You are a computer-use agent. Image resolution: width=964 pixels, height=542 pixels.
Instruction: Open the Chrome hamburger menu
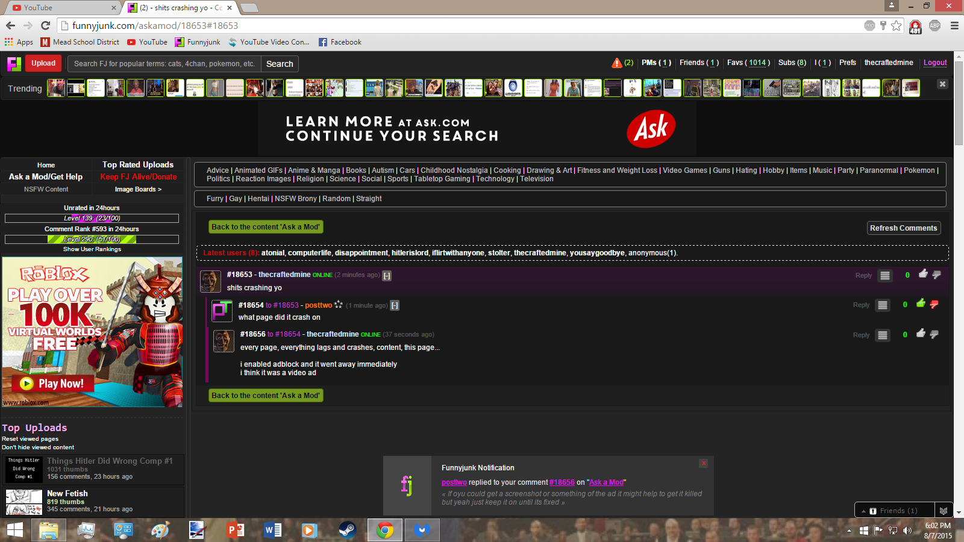pos(954,25)
